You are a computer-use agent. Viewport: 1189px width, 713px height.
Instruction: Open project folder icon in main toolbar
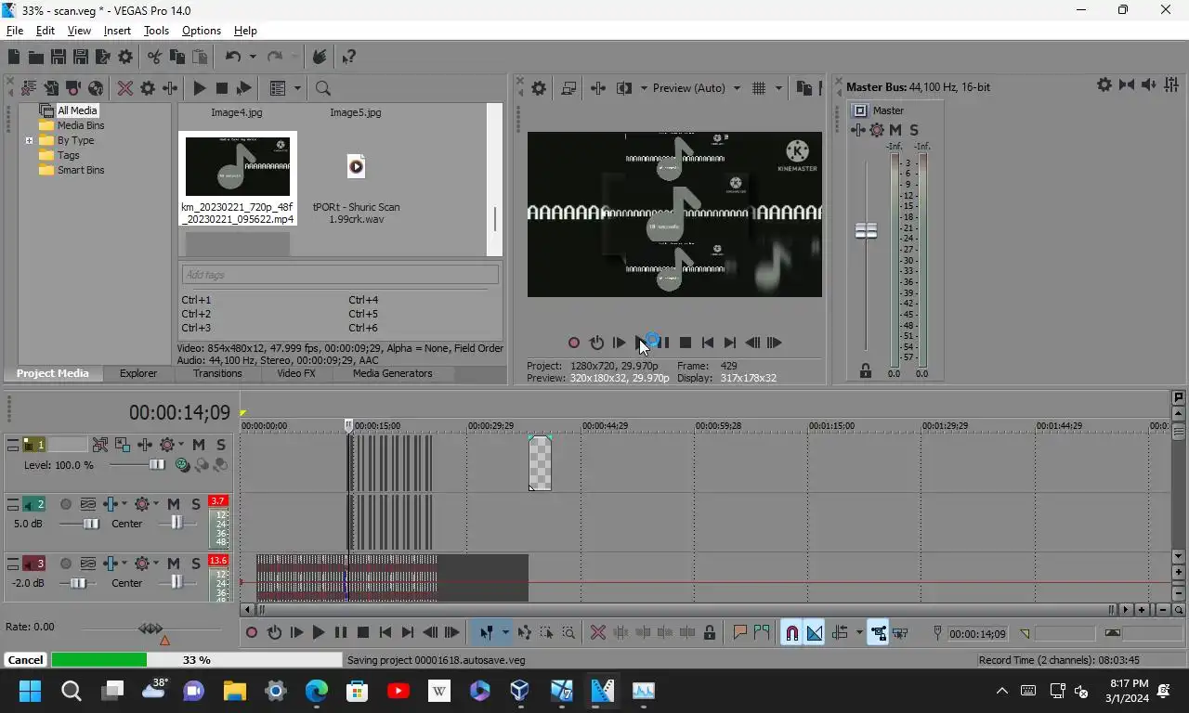[x=36, y=57]
